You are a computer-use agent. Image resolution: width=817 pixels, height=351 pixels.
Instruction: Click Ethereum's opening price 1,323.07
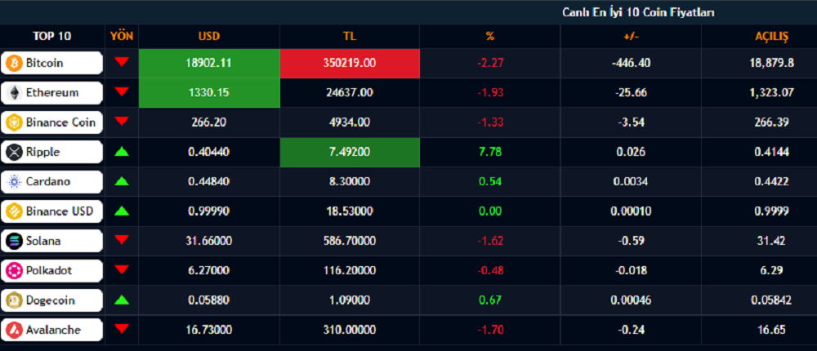772,93
